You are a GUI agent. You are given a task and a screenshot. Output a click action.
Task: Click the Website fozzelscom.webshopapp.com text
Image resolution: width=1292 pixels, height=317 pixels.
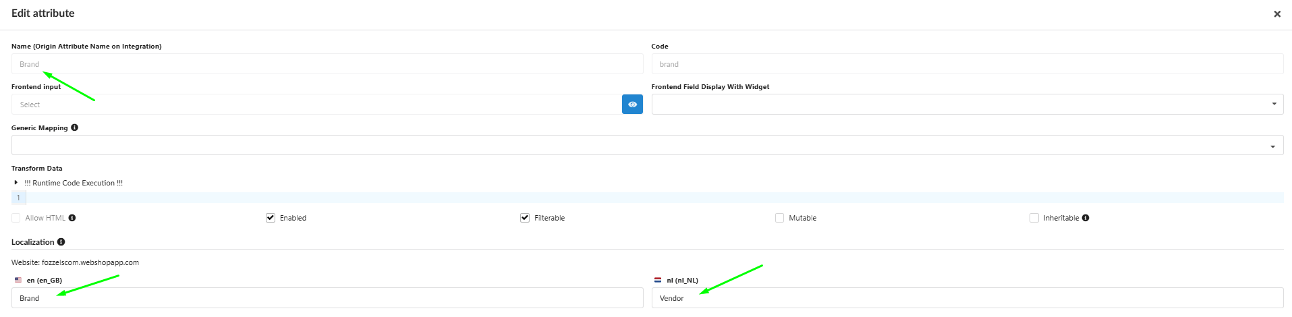click(75, 262)
